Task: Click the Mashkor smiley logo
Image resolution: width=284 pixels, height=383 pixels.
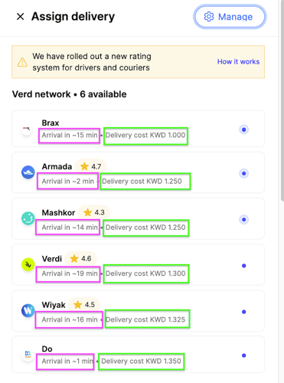Action: pyautogui.click(x=28, y=218)
